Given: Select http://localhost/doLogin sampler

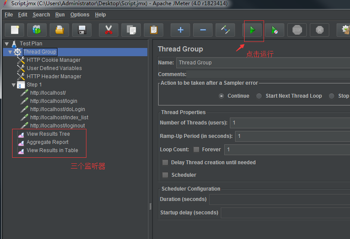Looking at the screenshot, I should (57, 109).
